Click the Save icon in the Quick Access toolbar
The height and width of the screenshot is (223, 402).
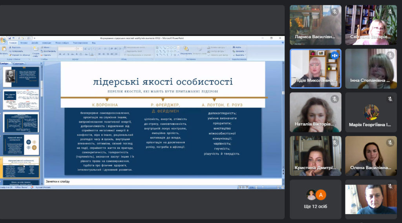point(9,38)
